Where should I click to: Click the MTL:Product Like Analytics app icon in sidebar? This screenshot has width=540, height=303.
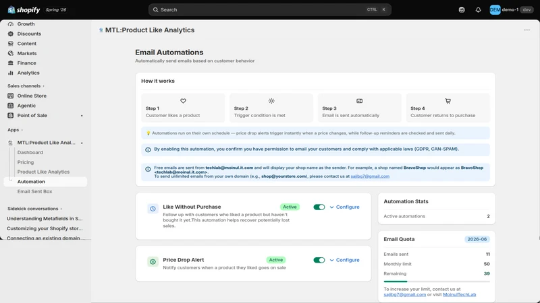click(11, 143)
